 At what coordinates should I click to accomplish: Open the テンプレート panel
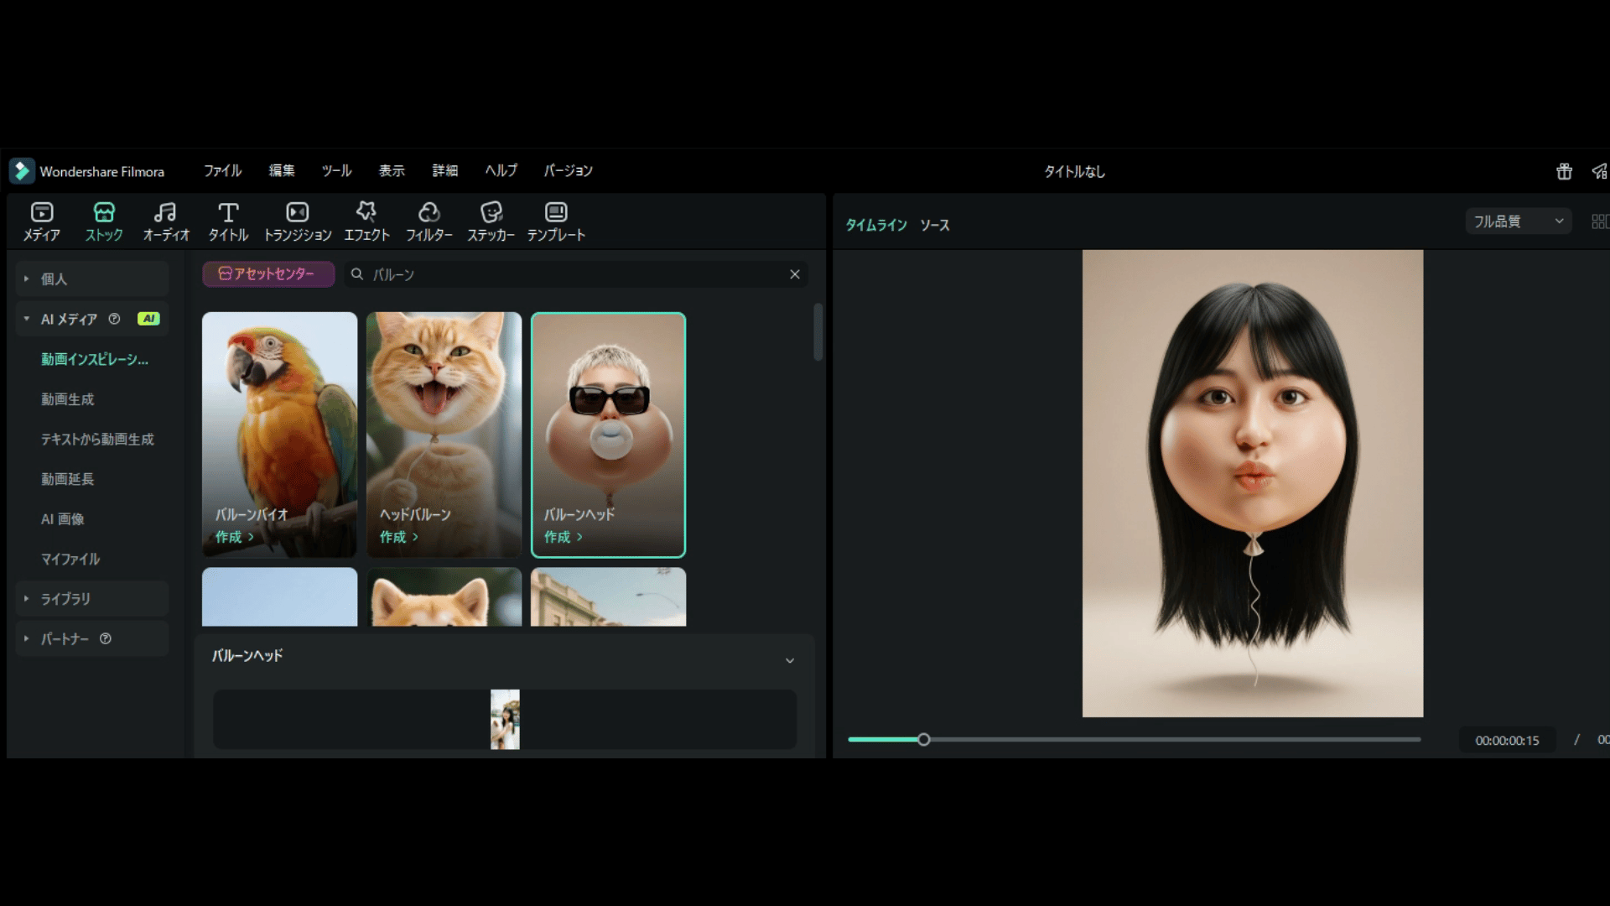[x=554, y=220]
